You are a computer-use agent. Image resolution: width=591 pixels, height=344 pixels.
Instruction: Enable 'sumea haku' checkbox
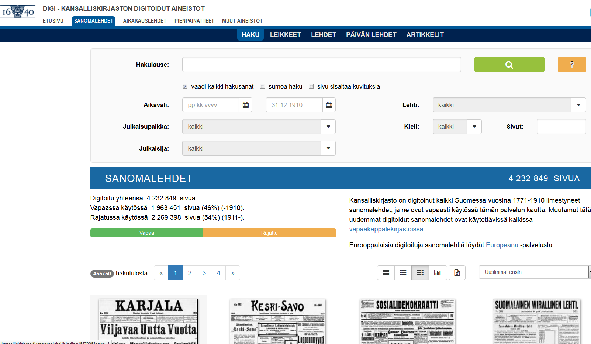263,86
